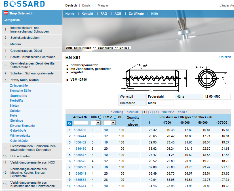
Task: Open the Konische Stifte subcategory
Action: pyautogui.click(x=20, y=91)
